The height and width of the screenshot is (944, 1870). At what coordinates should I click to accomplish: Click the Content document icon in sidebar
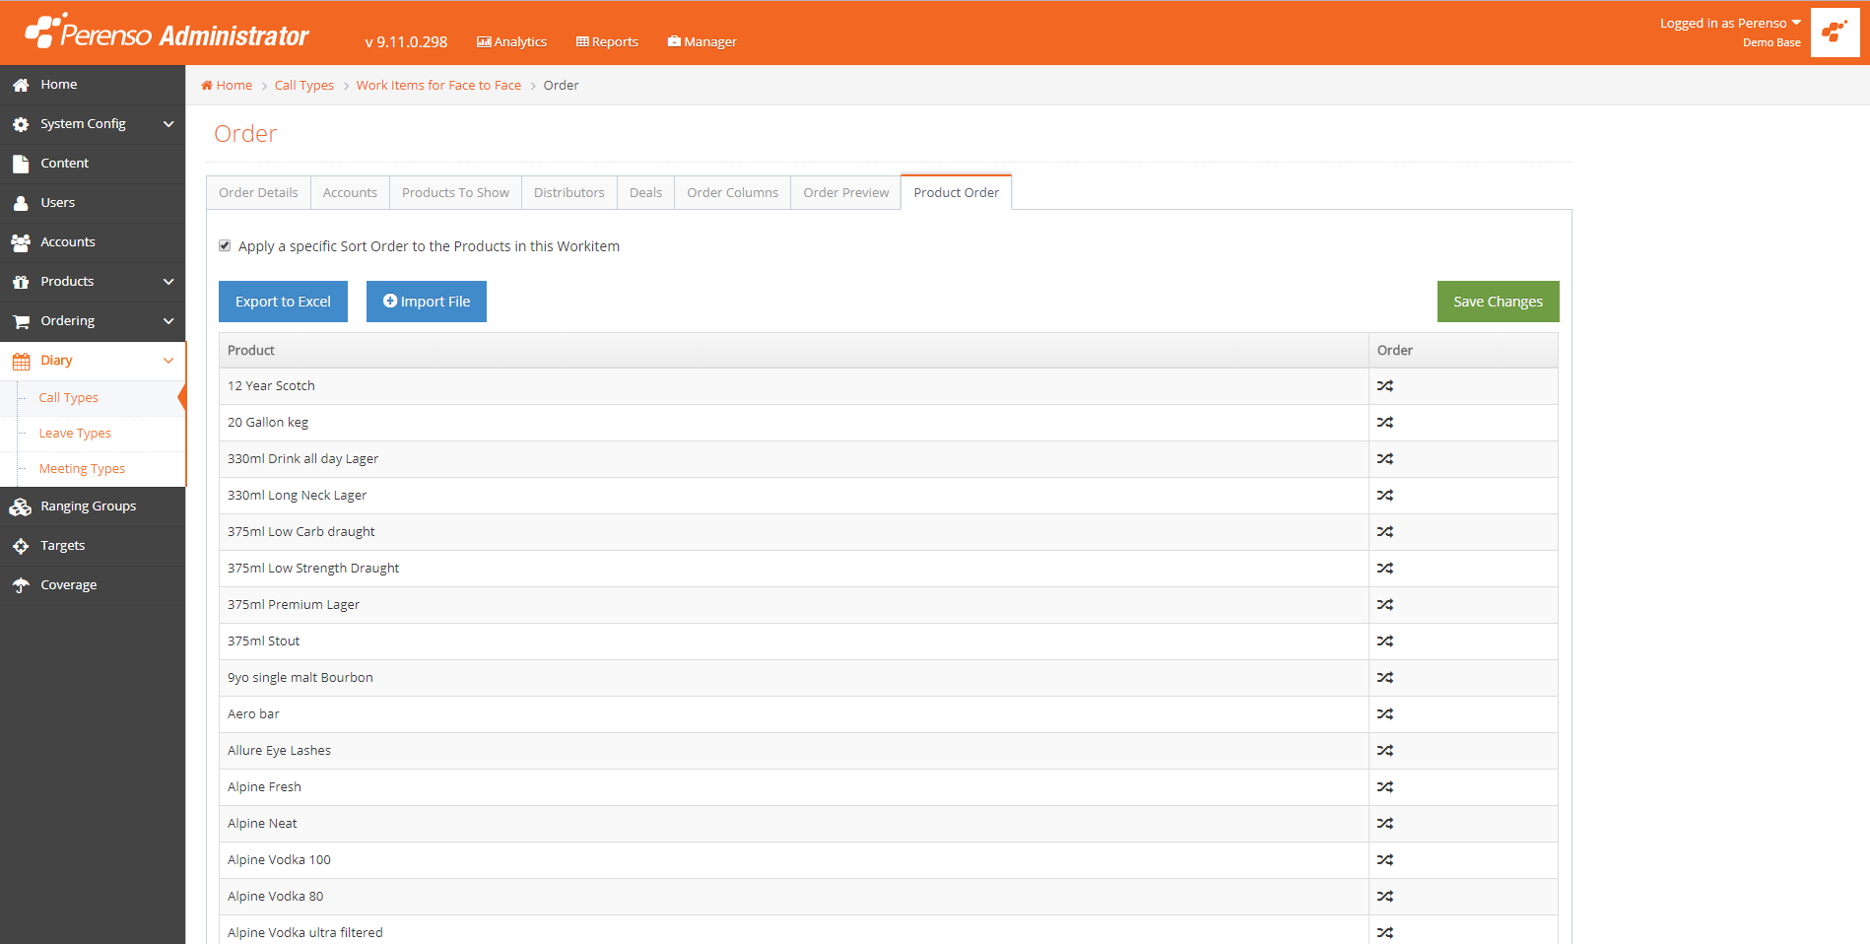tap(21, 165)
